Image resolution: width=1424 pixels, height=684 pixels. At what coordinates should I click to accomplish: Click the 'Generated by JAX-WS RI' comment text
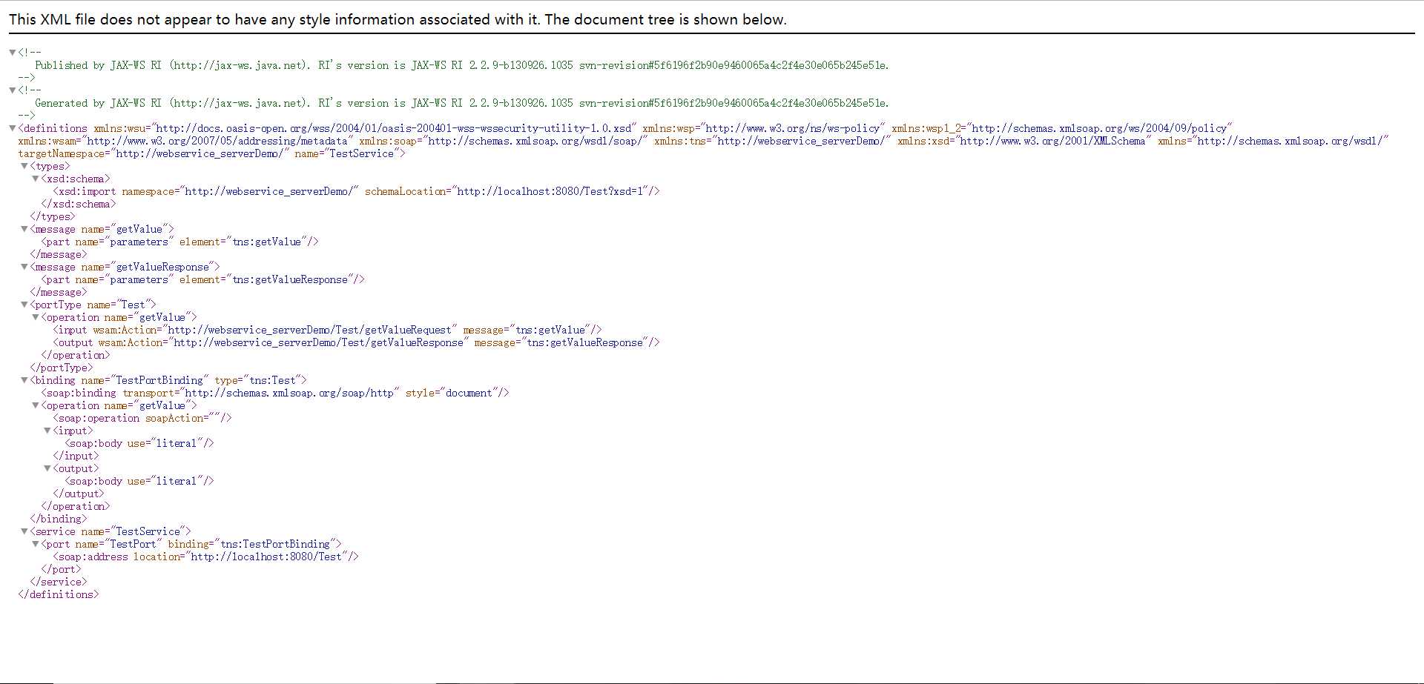click(x=462, y=103)
